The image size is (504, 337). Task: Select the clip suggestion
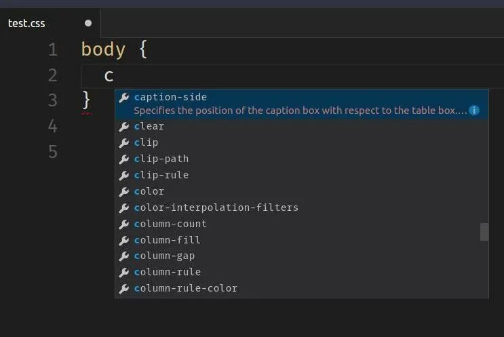(146, 143)
